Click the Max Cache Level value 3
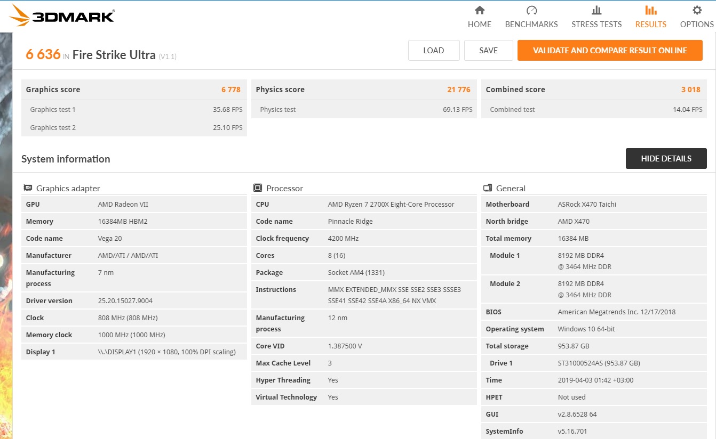716x439 pixels. click(330, 363)
